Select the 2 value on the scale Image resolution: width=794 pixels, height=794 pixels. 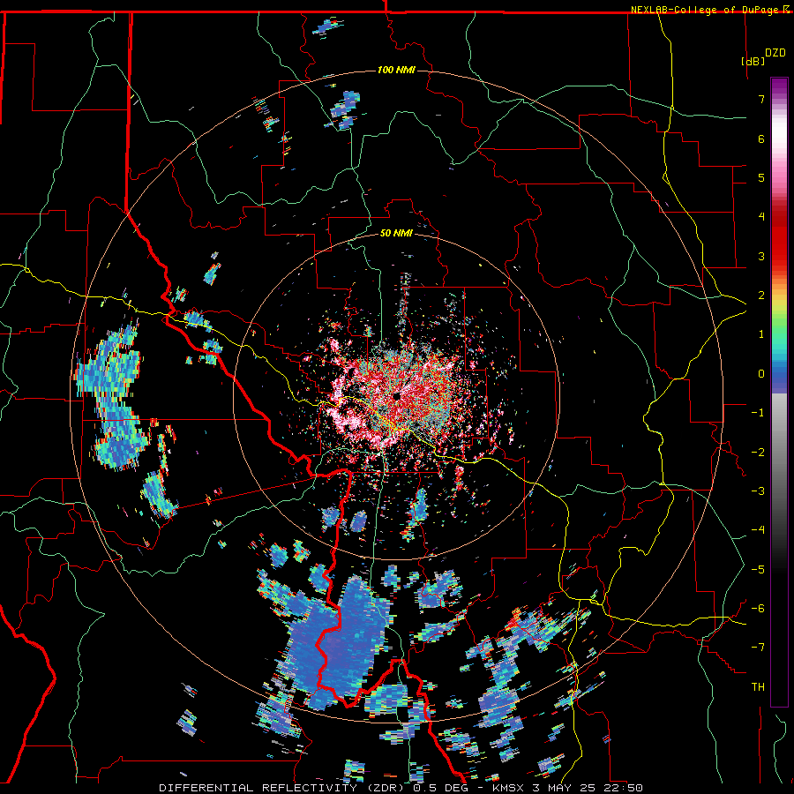pos(761,296)
